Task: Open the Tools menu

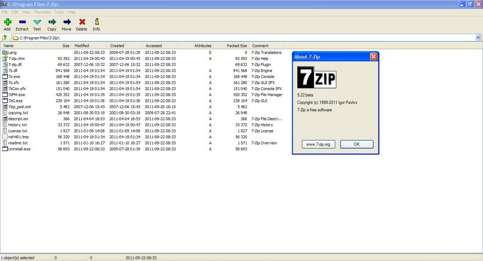Action: 59,12
